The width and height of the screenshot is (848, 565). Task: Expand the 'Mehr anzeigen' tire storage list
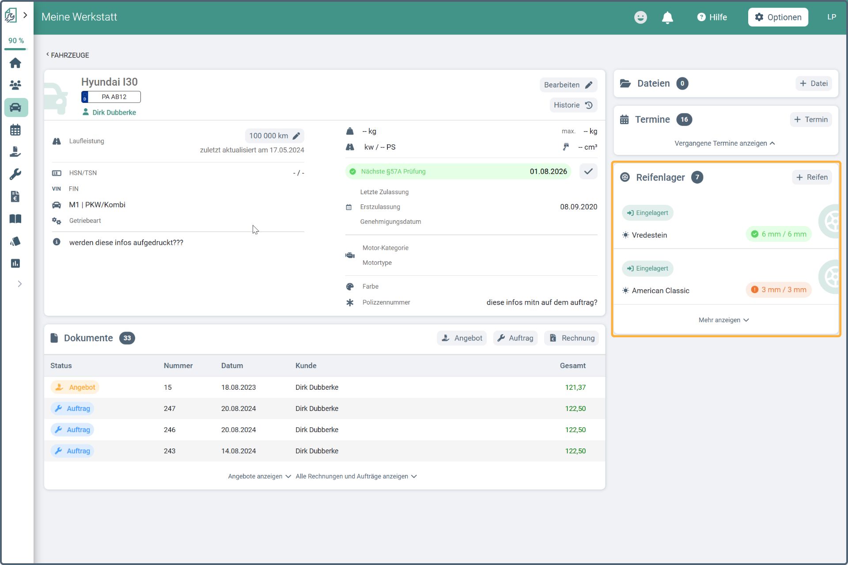pyautogui.click(x=723, y=320)
